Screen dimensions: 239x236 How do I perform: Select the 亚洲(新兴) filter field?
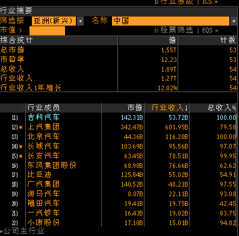(54, 21)
